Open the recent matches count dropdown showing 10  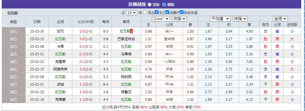pos(132,13)
